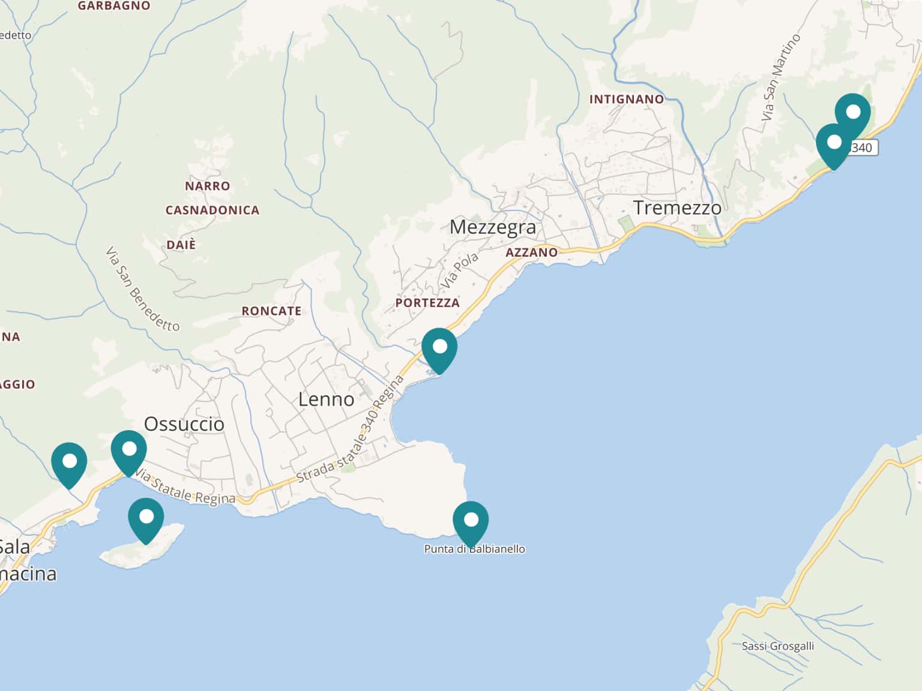Open the pin below the Portezza label

[x=439, y=348]
